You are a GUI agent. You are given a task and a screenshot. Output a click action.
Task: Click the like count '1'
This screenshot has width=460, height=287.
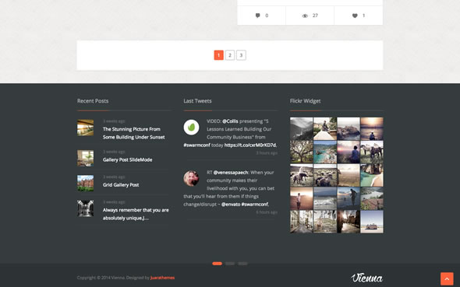click(364, 16)
